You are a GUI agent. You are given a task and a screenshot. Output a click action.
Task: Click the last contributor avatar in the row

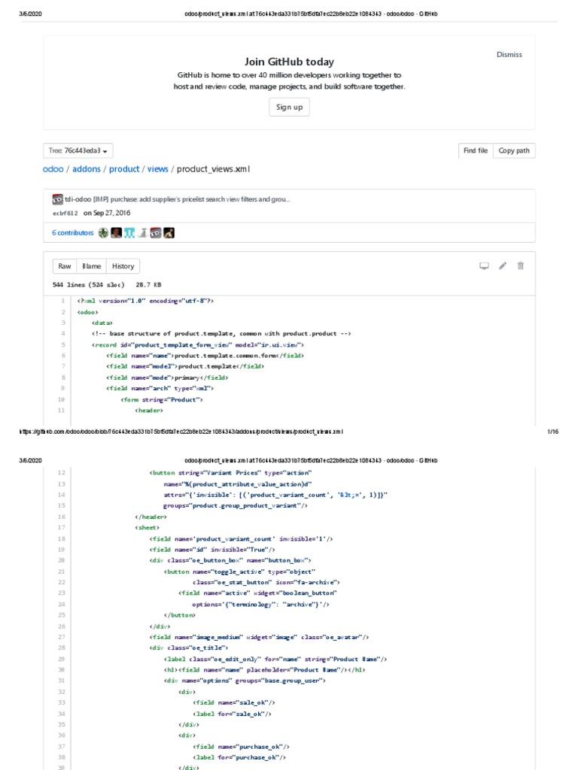tap(169, 233)
